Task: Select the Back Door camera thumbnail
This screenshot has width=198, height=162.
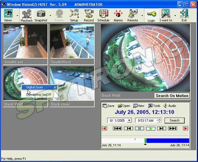Action: [72, 83]
